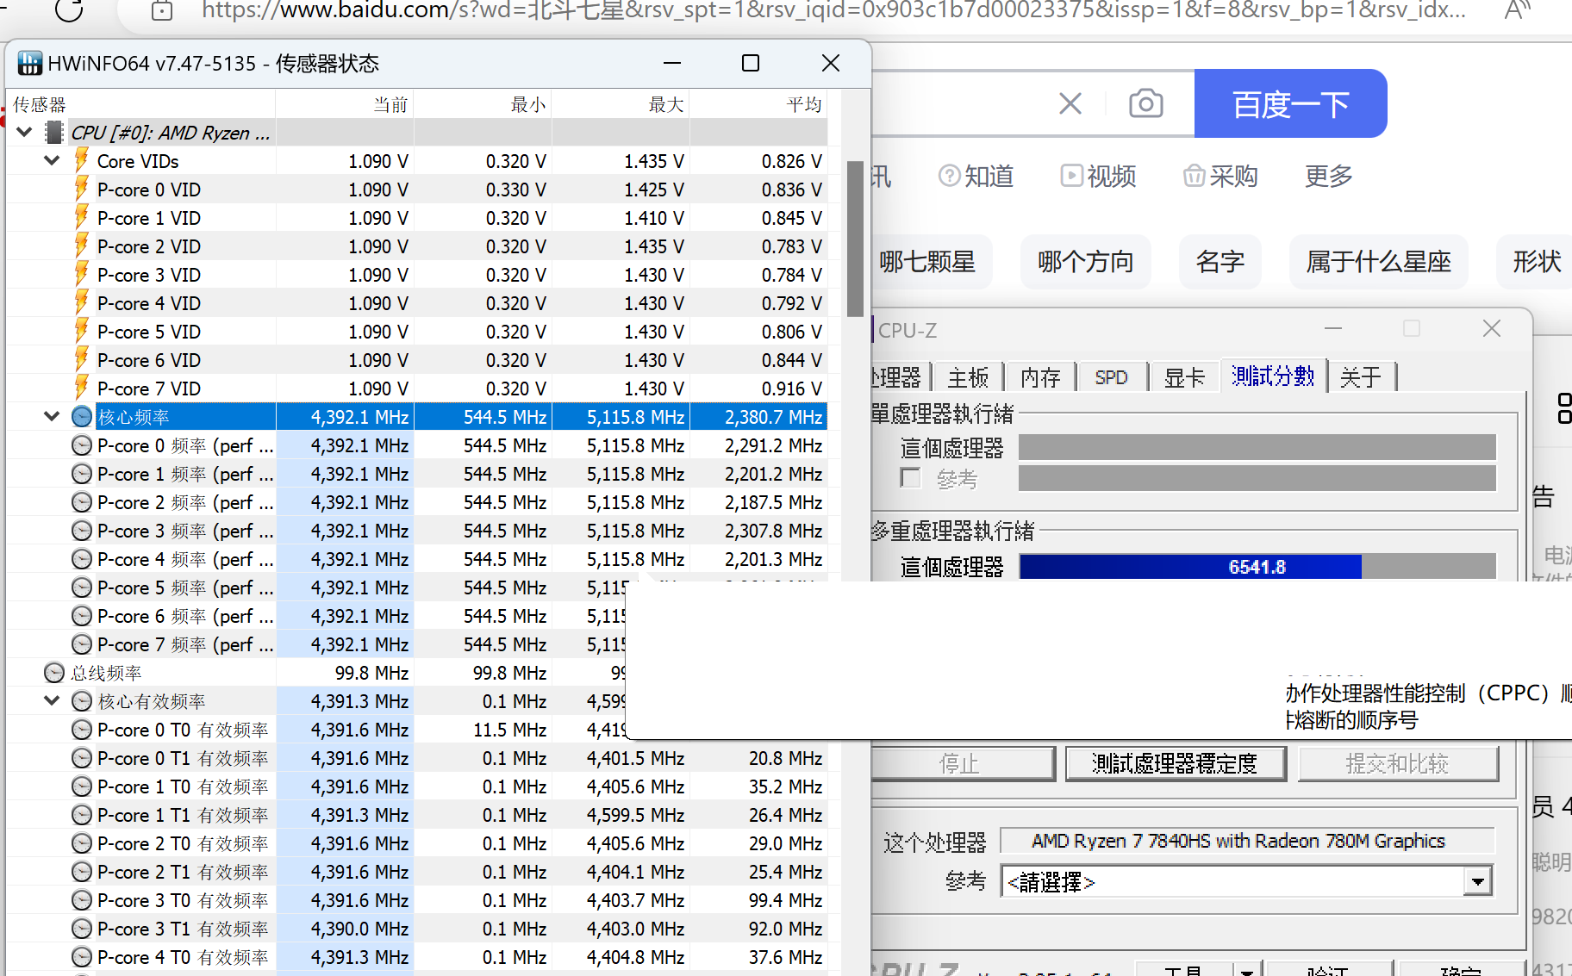Click the 哪七颗星 suggestion chip
1572x976 pixels.
pyautogui.click(x=929, y=262)
